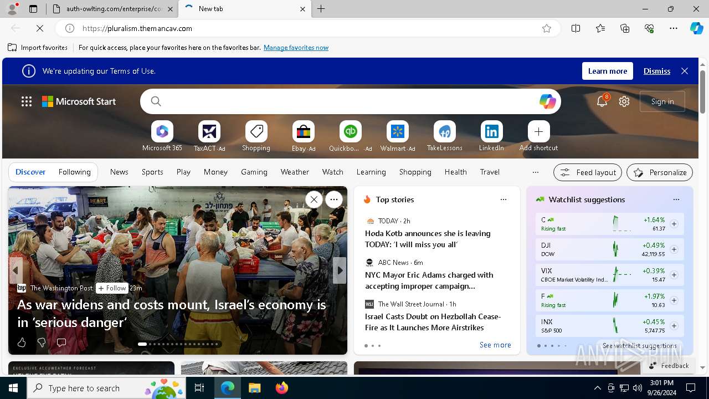Go to next carousel slide

340,270
